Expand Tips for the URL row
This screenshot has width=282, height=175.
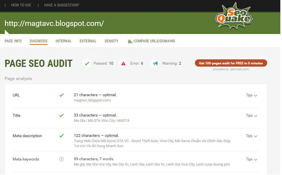pos(251,95)
